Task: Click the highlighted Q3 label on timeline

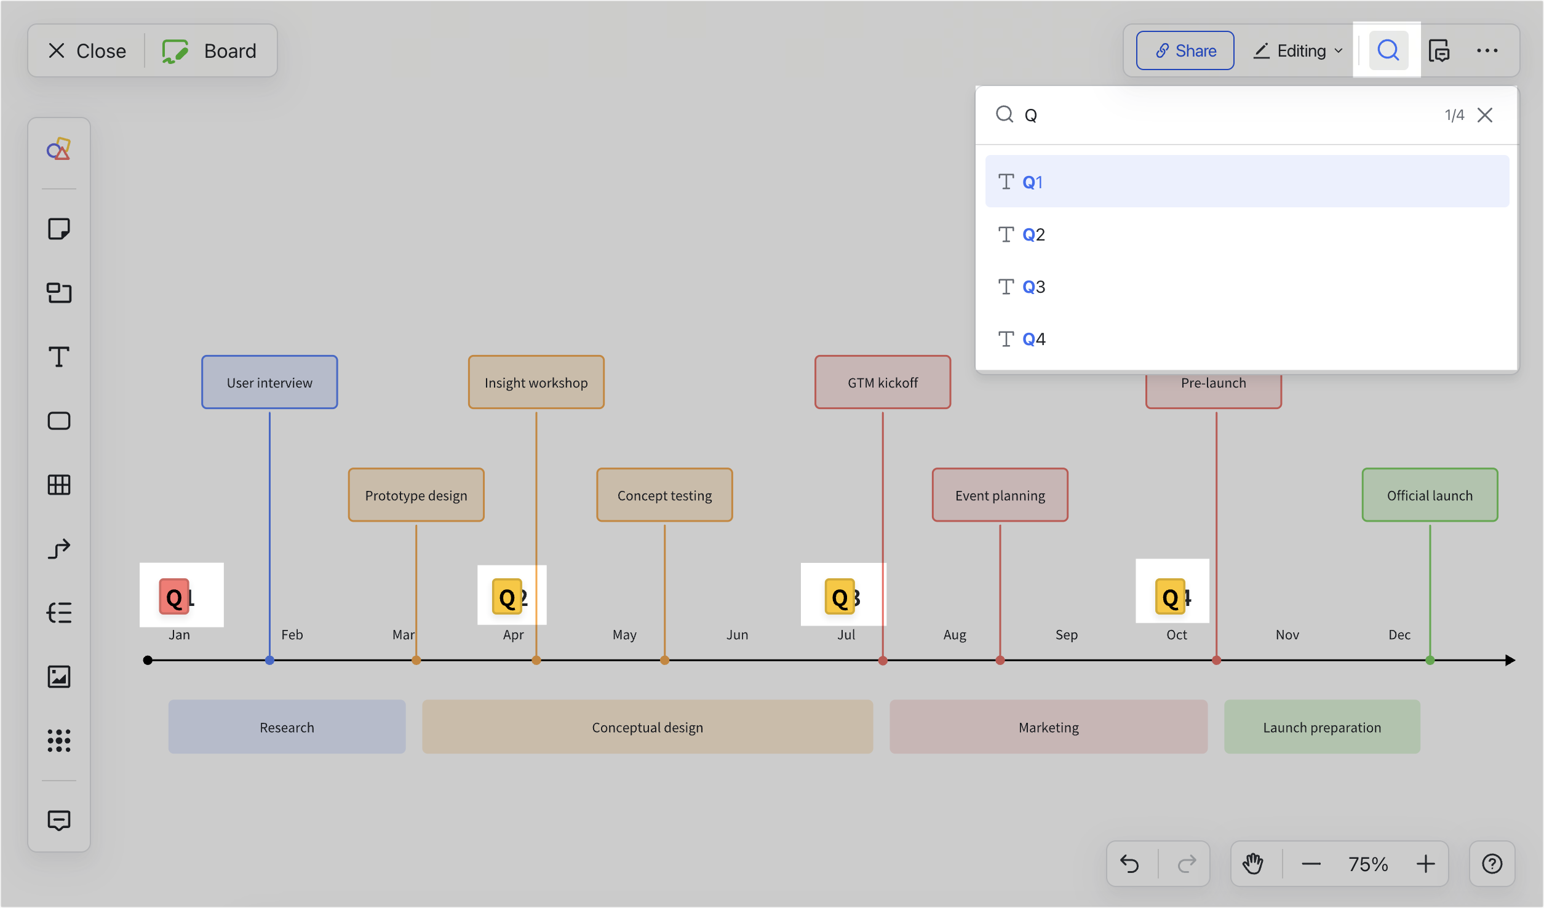Action: [x=843, y=597]
